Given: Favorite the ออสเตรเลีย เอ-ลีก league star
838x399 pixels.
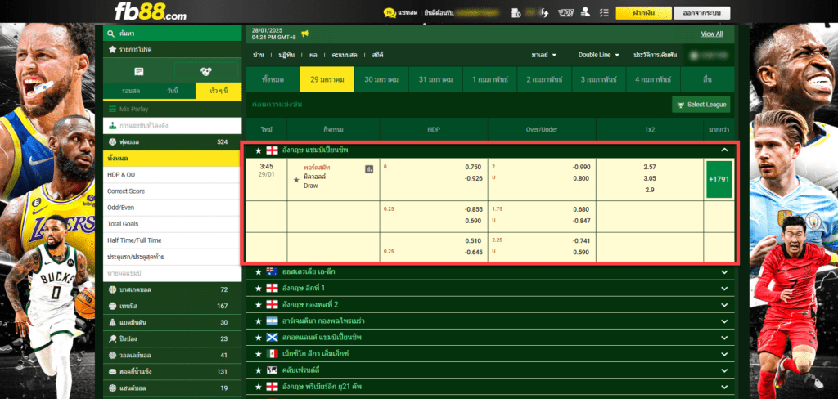Looking at the screenshot, I should point(258,272).
